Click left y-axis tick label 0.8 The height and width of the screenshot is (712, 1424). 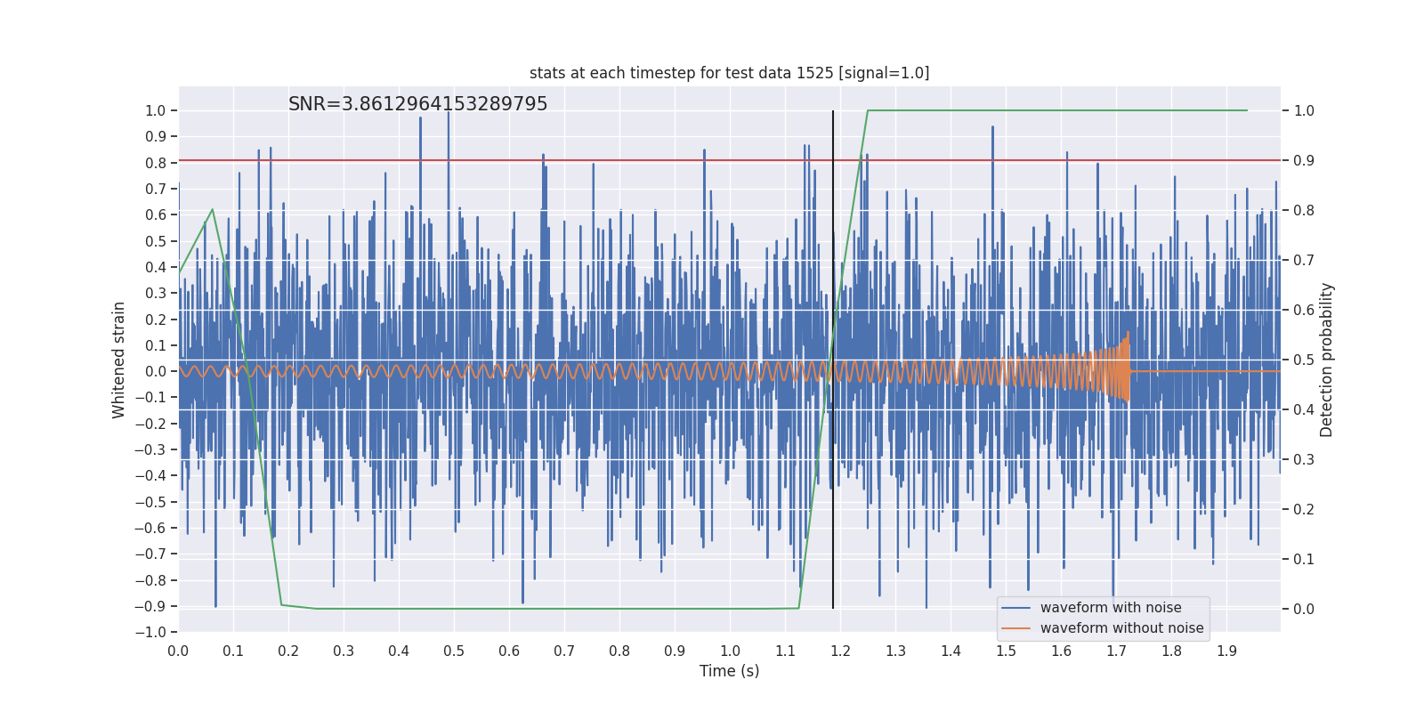(x=156, y=163)
